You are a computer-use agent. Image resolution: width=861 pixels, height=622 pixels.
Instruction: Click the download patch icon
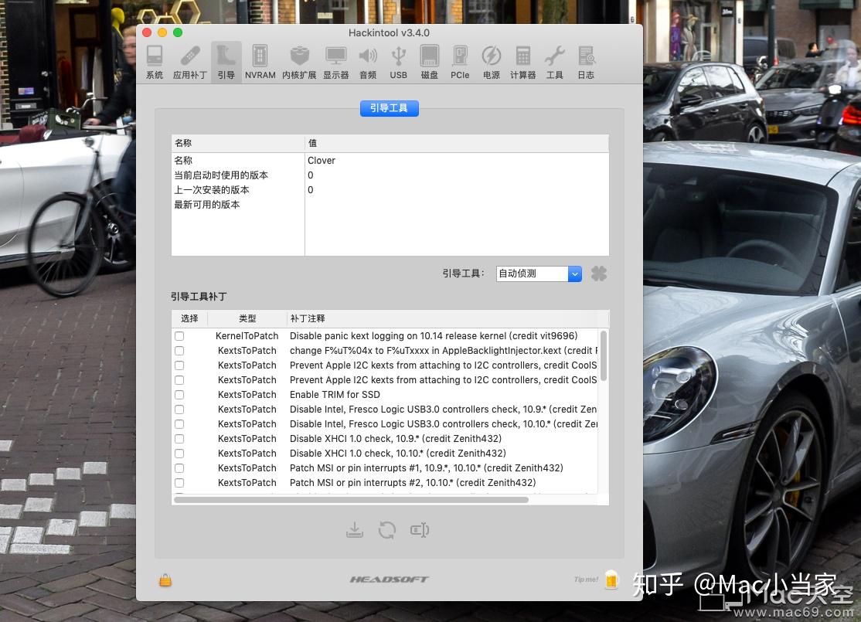[355, 530]
